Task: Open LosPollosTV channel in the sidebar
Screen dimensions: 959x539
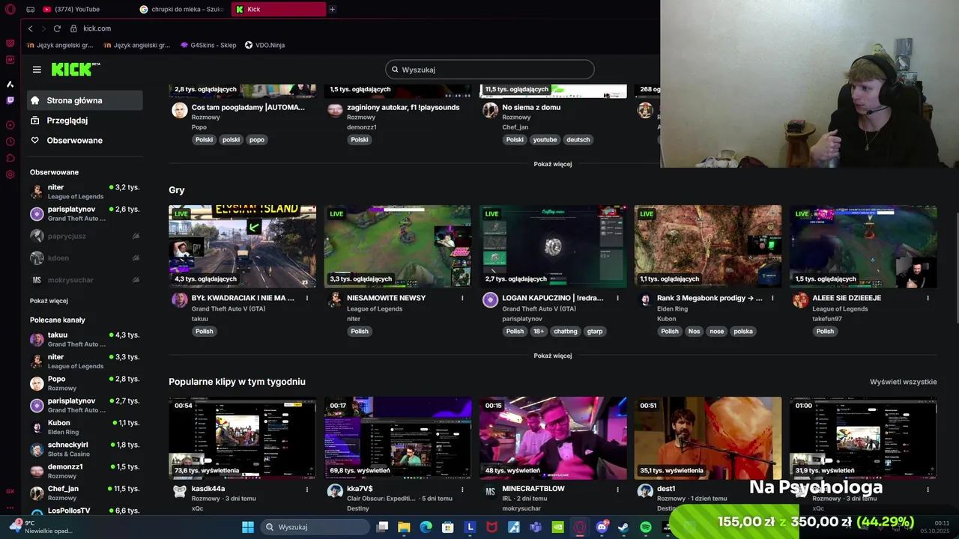Action: click(x=85, y=511)
